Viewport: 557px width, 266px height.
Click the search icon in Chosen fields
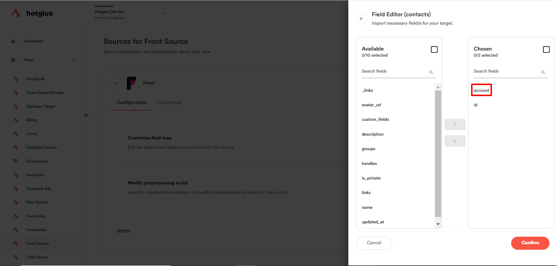coord(543,72)
